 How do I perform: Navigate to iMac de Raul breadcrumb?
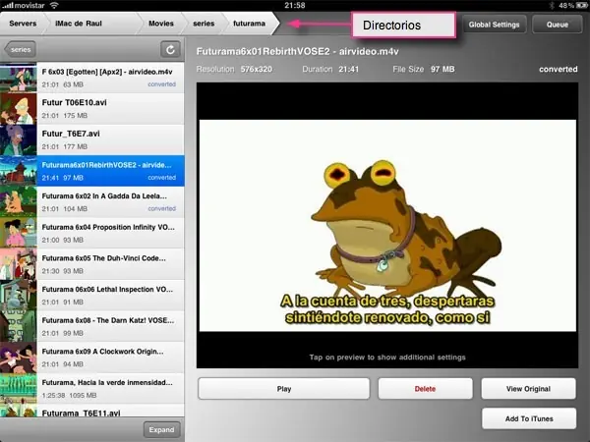pyautogui.click(x=79, y=24)
